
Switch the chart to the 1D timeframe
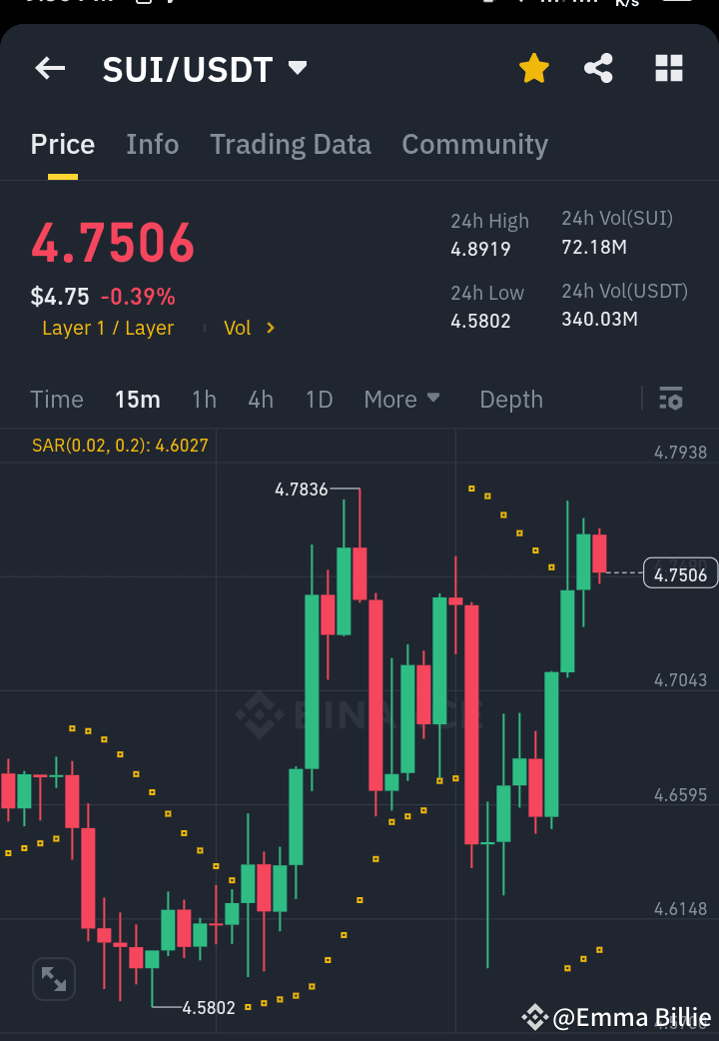tap(319, 399)
